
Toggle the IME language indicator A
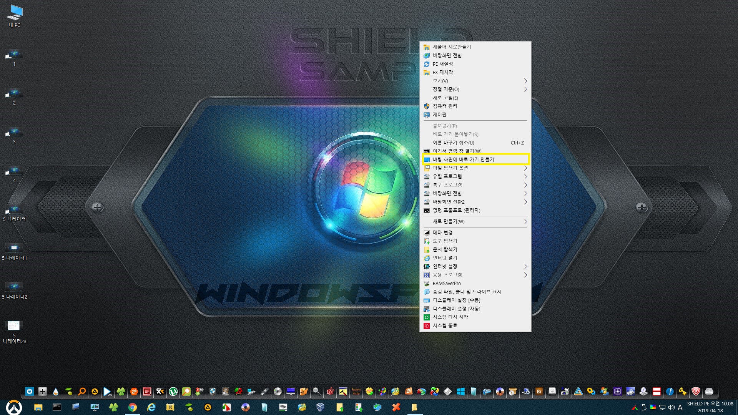680,407
